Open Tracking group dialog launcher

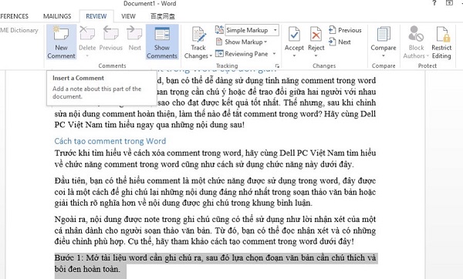point(277,66)
